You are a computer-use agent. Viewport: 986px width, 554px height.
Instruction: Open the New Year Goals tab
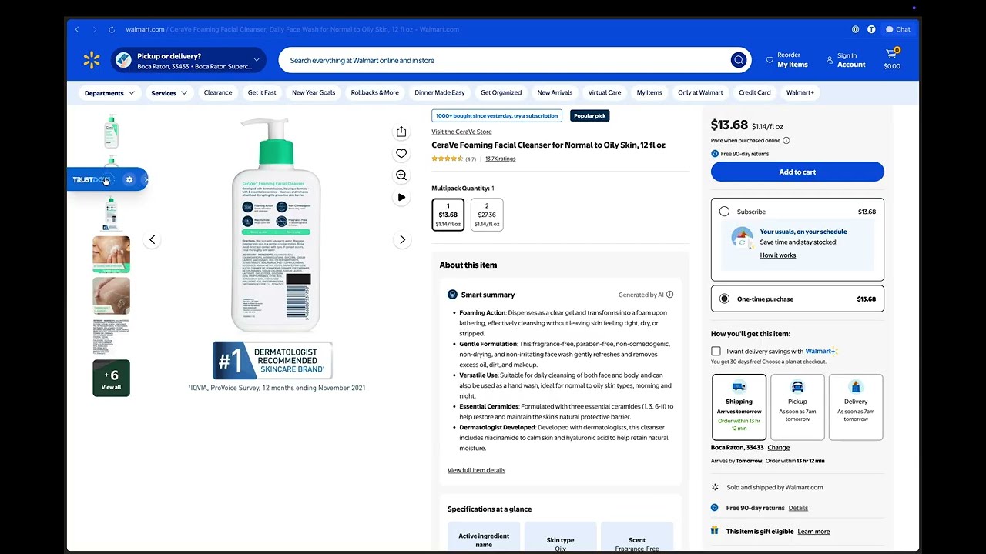(314, 92)
